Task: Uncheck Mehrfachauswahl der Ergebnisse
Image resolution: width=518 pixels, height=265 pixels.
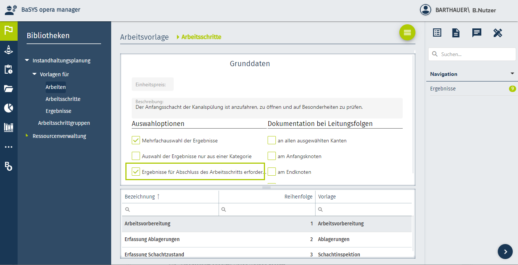Action: click(x=135, y=141)
